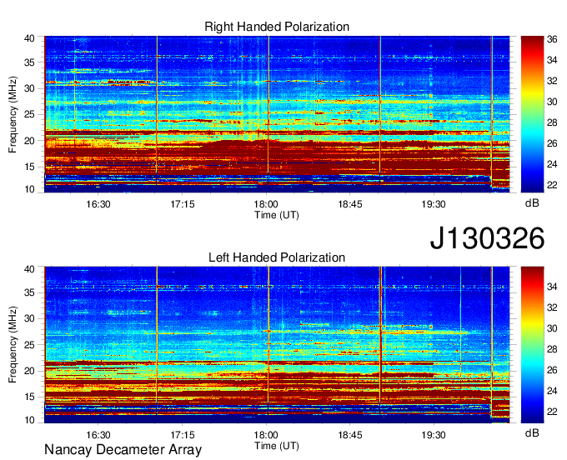Click the 28 value on Right Handed color bar

point(552,122)
